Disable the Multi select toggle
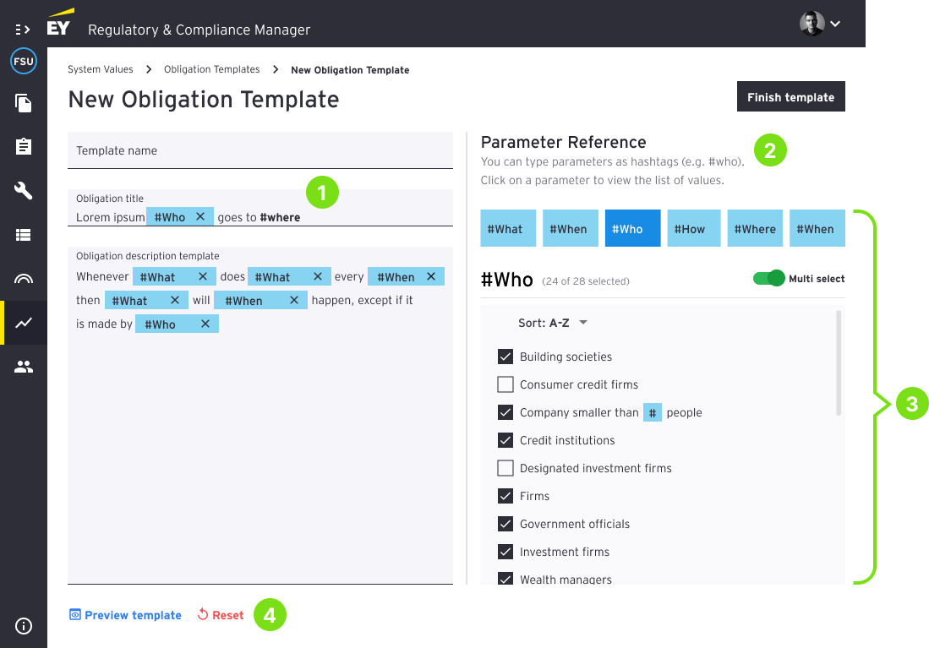Viewport: 929px width, 648px height. tap(768, 279)
